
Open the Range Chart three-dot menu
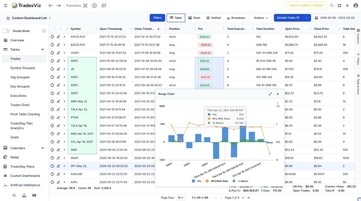click(x=277, y=103)
